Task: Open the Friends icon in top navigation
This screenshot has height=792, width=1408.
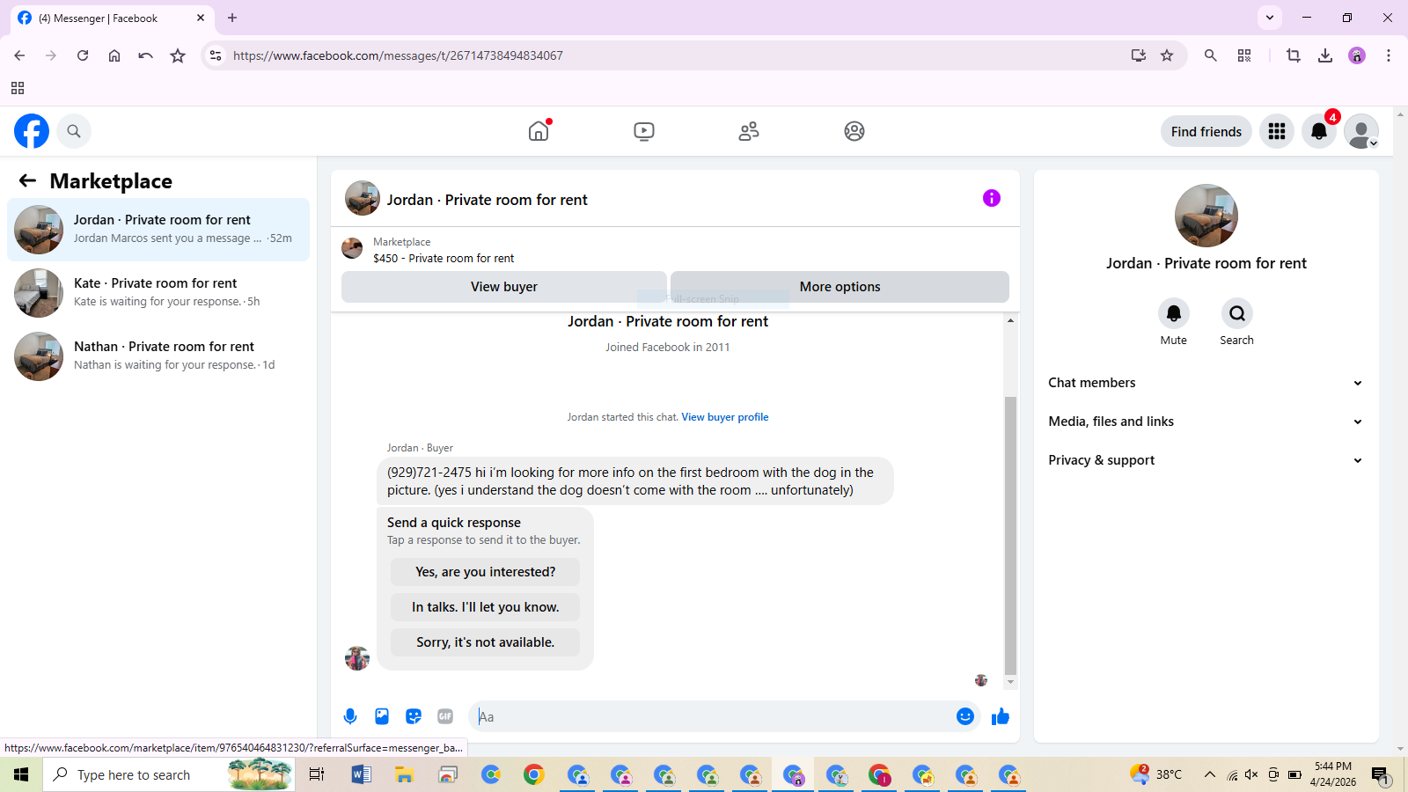Action: tap(749, 131)
